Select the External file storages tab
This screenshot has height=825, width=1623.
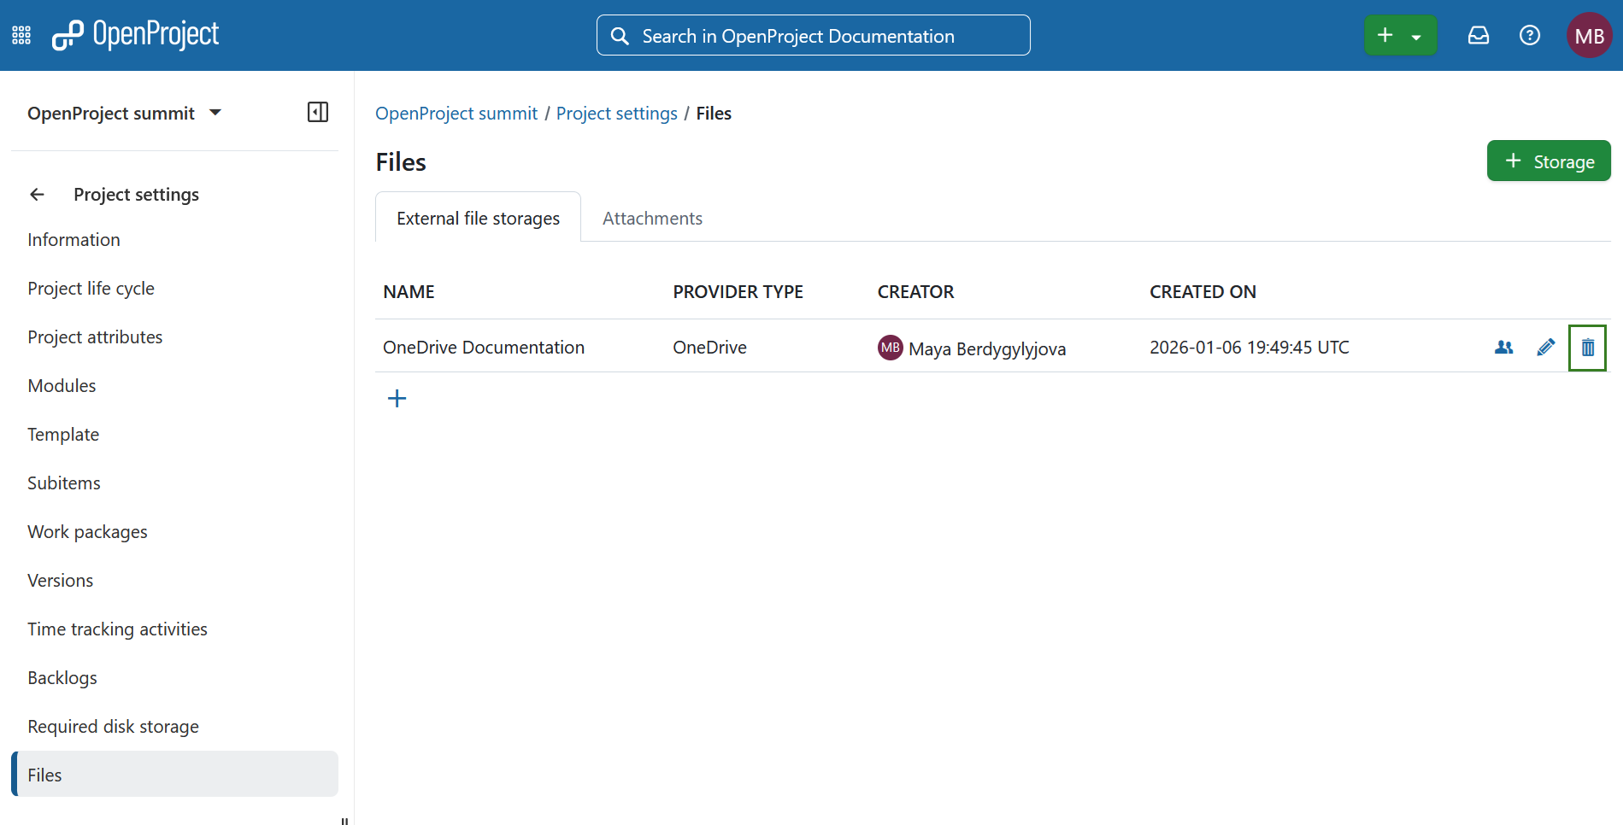point(477,218)
